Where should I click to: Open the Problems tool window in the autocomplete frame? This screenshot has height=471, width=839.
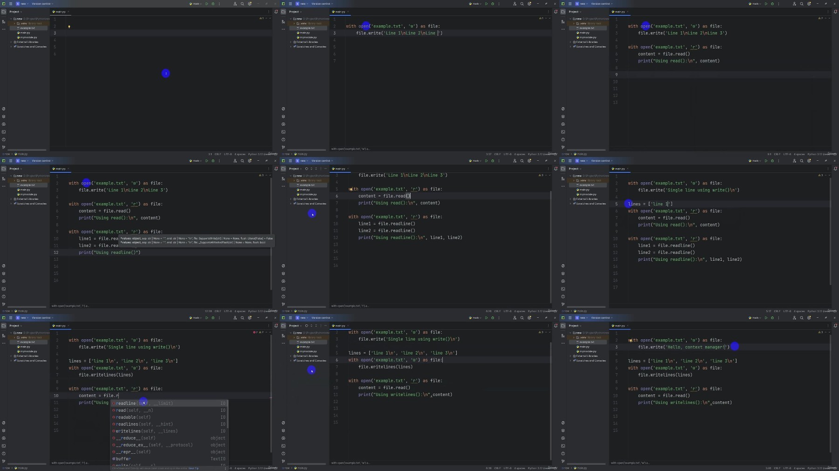click(4, 453)
